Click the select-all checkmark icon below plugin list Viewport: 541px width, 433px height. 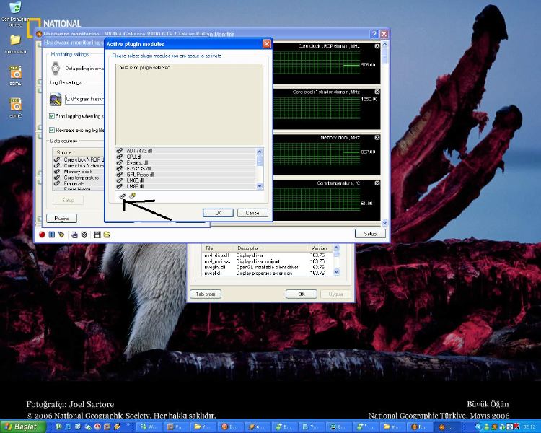point(122,196)
